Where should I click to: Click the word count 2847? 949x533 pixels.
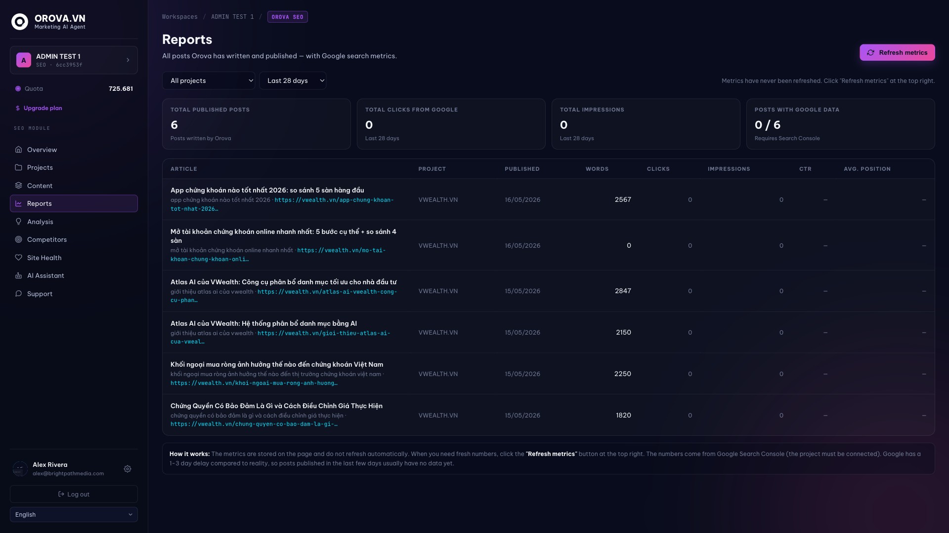coord(623,291)
